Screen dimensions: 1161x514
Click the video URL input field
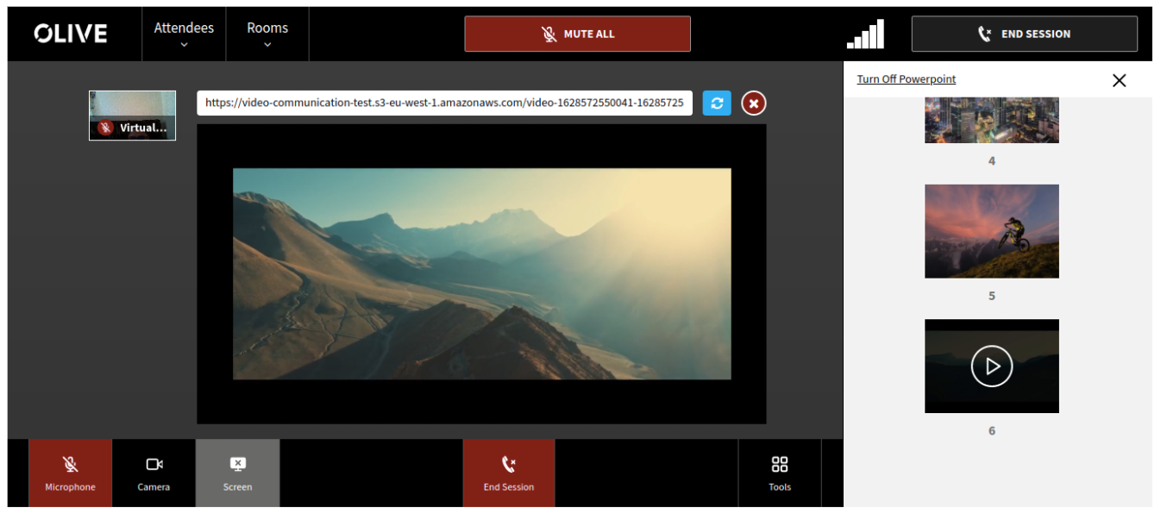tap(445, 103)
